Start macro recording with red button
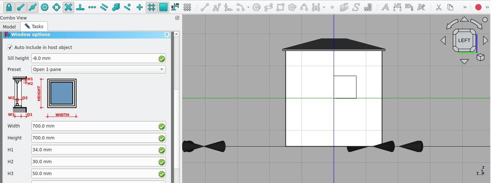Image resolution: width=491 pixels, height=183 pixels. pyautogui.click(x=478, y=7)
